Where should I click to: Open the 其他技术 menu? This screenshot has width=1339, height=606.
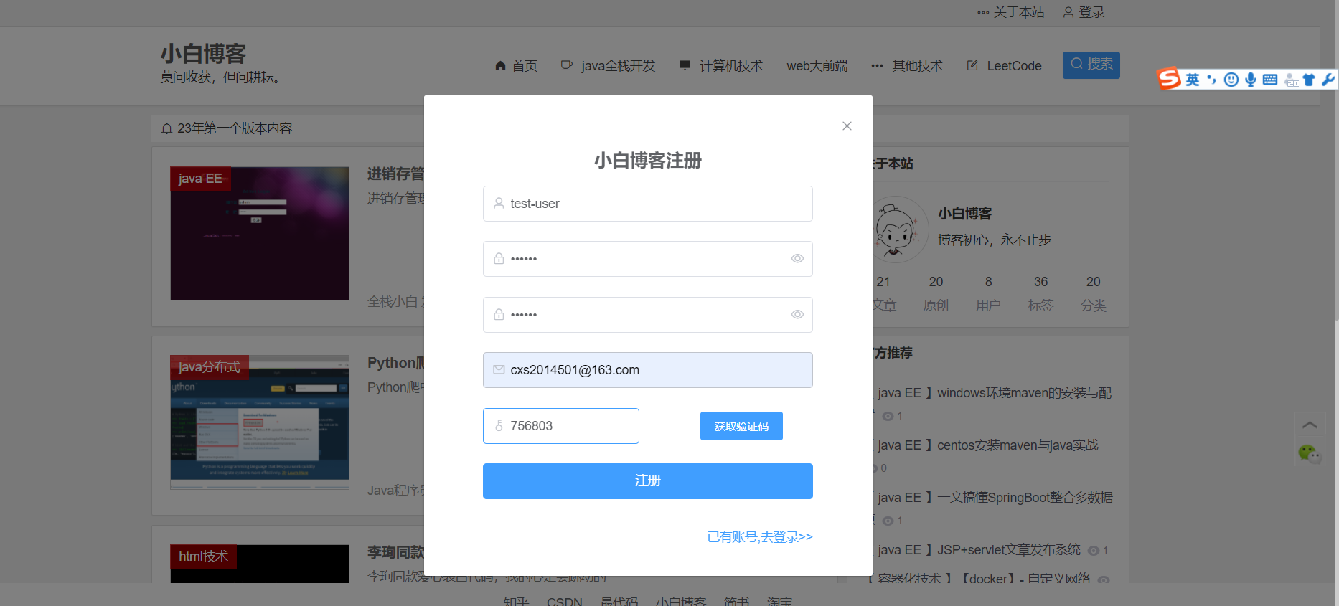[x=917, y=66]
